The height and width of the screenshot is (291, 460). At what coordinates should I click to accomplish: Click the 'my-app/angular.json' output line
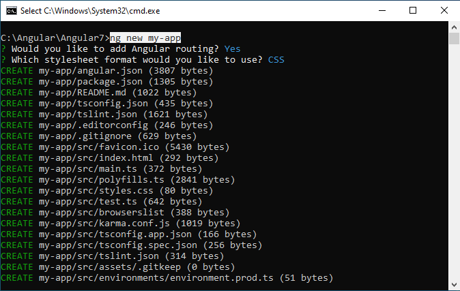point(106,71)
